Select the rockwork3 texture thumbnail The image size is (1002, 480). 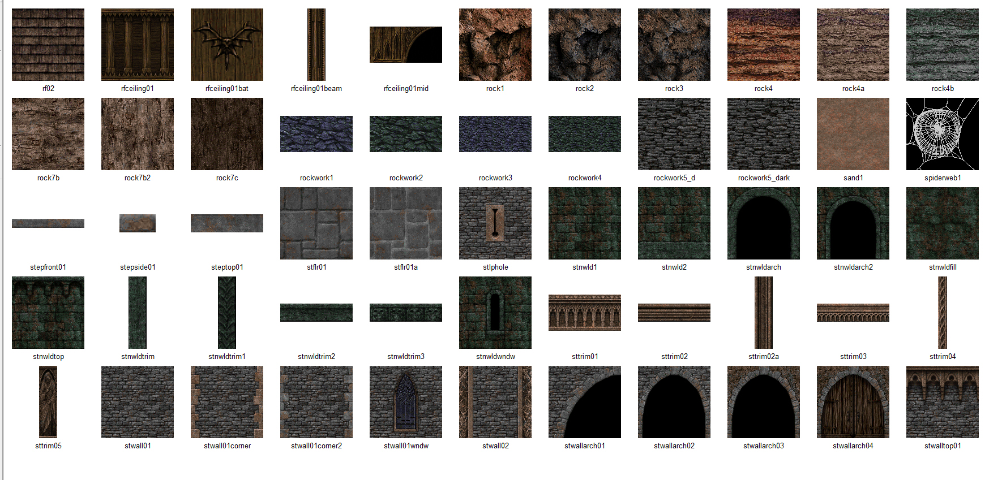pos(495,134)
